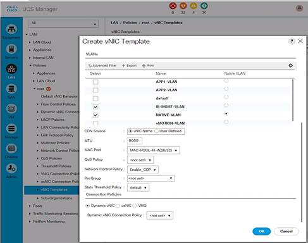Uncheck the IB-MGMT-VLAN checkbox

pos(95,107)
